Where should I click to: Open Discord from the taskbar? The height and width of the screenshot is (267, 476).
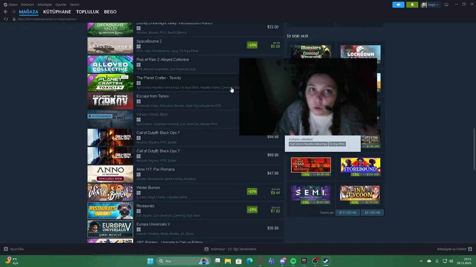pyautogui.click(x=282, y=261)
